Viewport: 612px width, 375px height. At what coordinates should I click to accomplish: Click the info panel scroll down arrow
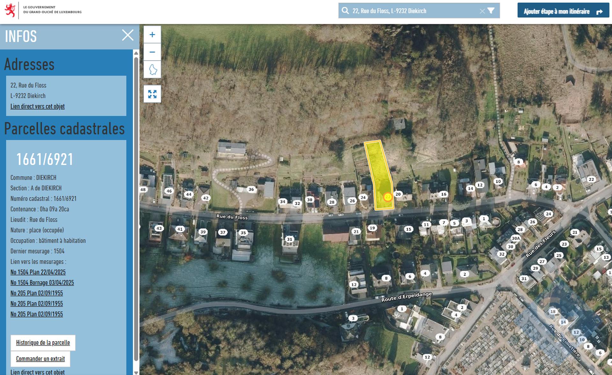[136, 372]
